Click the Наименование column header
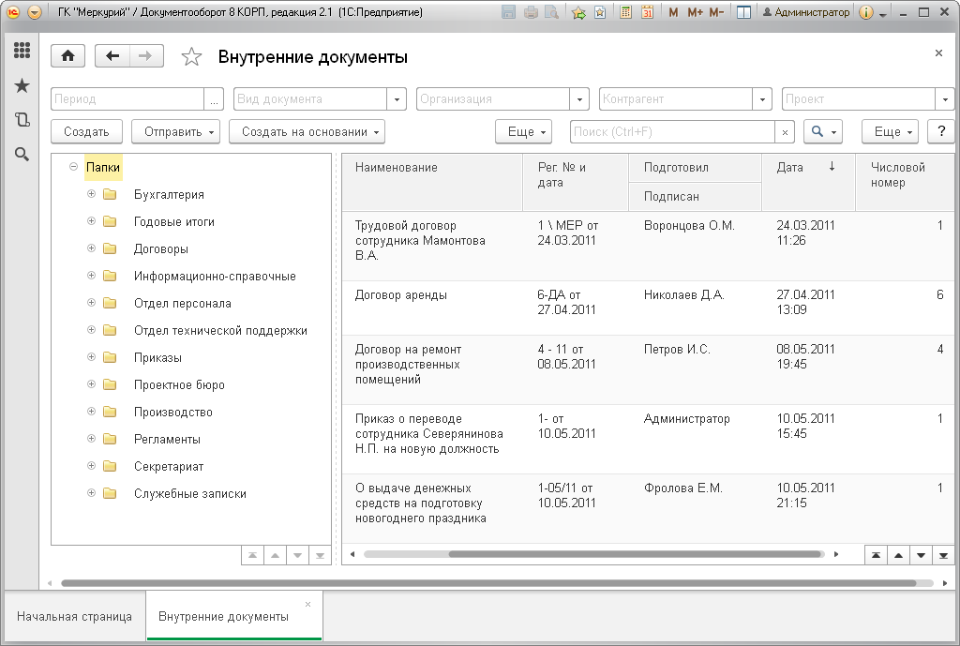Viewport: 960px width, 646px height. click(x=432, y=182)
